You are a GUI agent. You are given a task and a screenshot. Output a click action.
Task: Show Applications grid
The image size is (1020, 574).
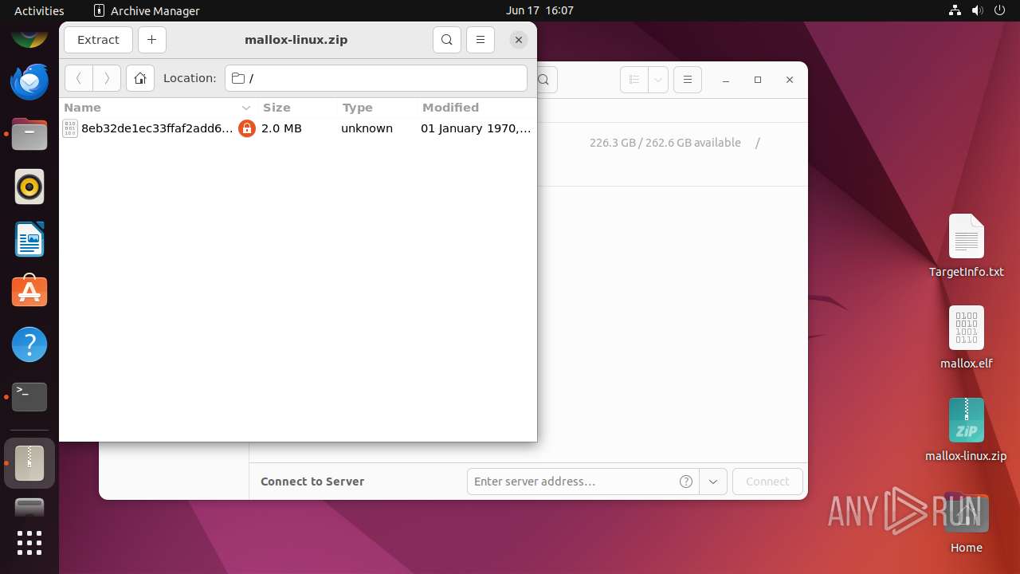coord(29,543)
